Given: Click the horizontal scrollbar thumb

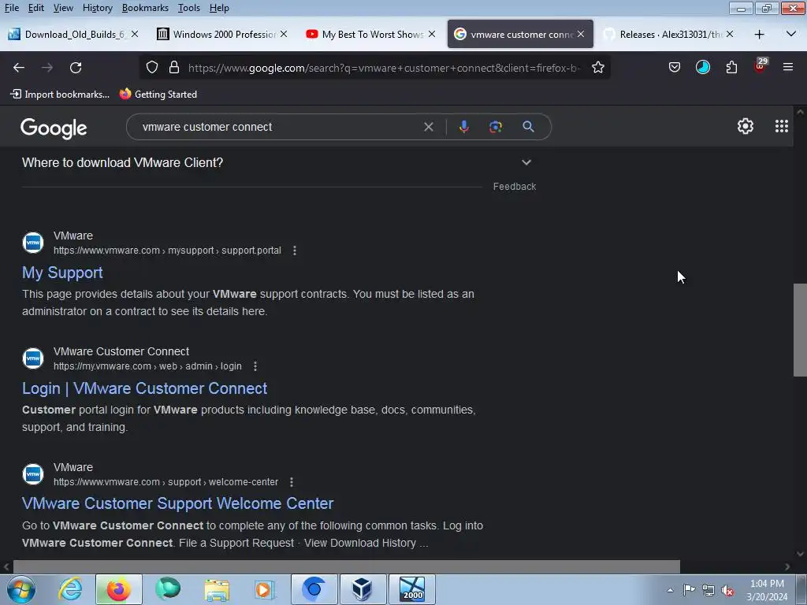Looking at the screenshot, I should click(x=347, y=566).
